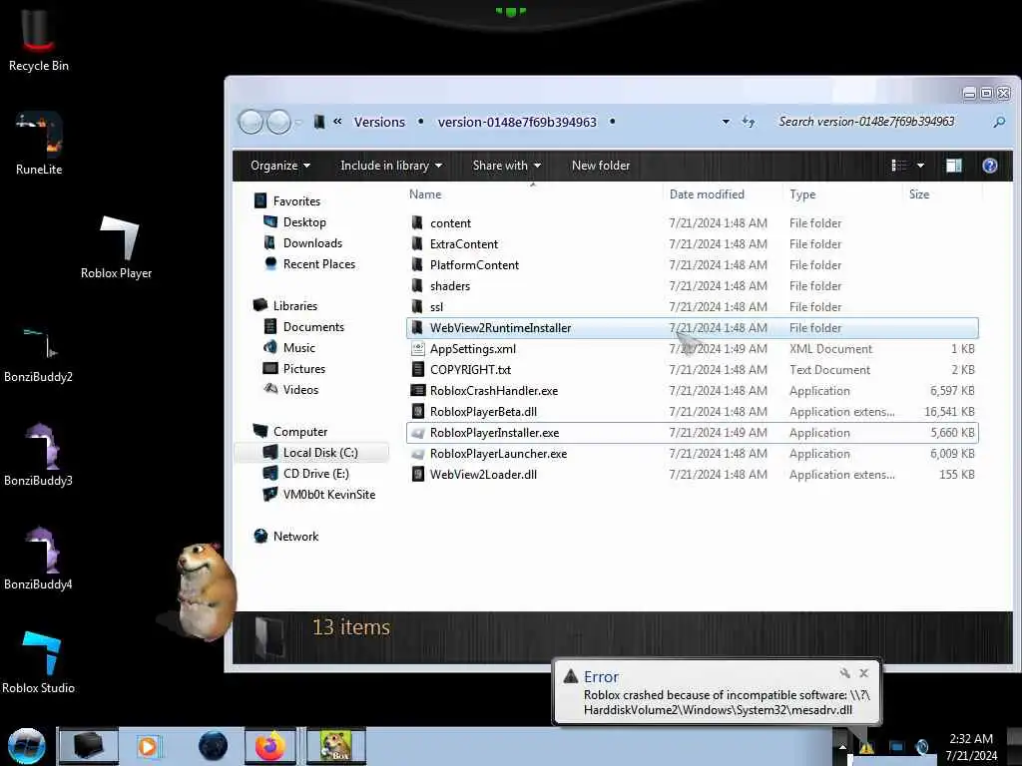Launch RuneLite from the desktop

click(x=39, y=144)
